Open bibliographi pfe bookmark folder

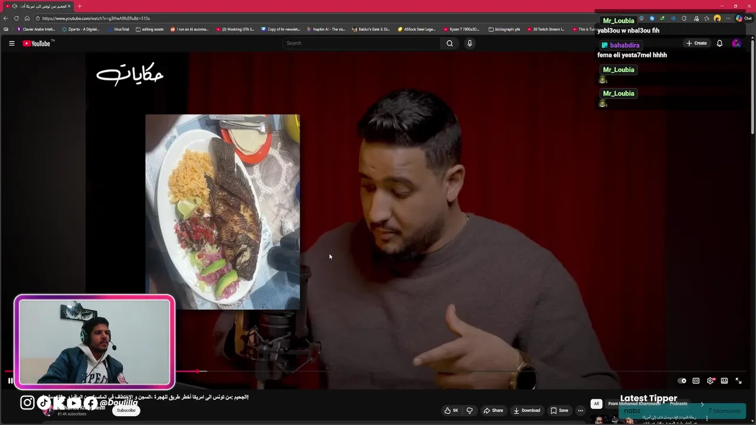(x=504, y=29)
